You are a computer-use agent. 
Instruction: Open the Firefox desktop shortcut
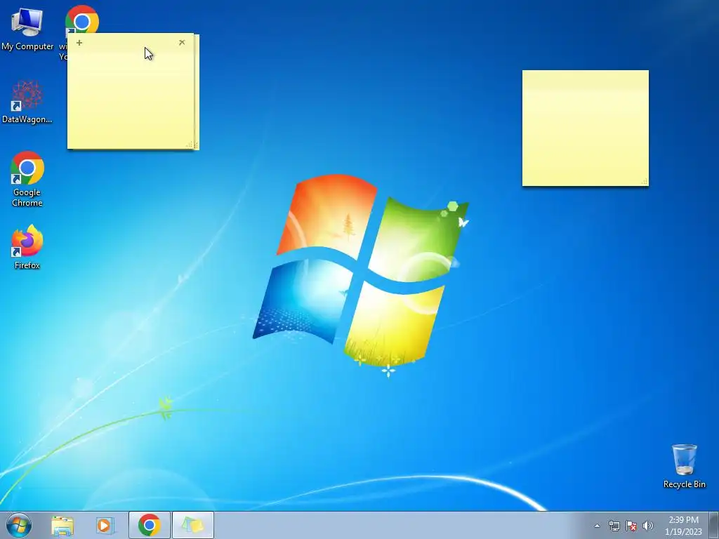tap(27, 246)
